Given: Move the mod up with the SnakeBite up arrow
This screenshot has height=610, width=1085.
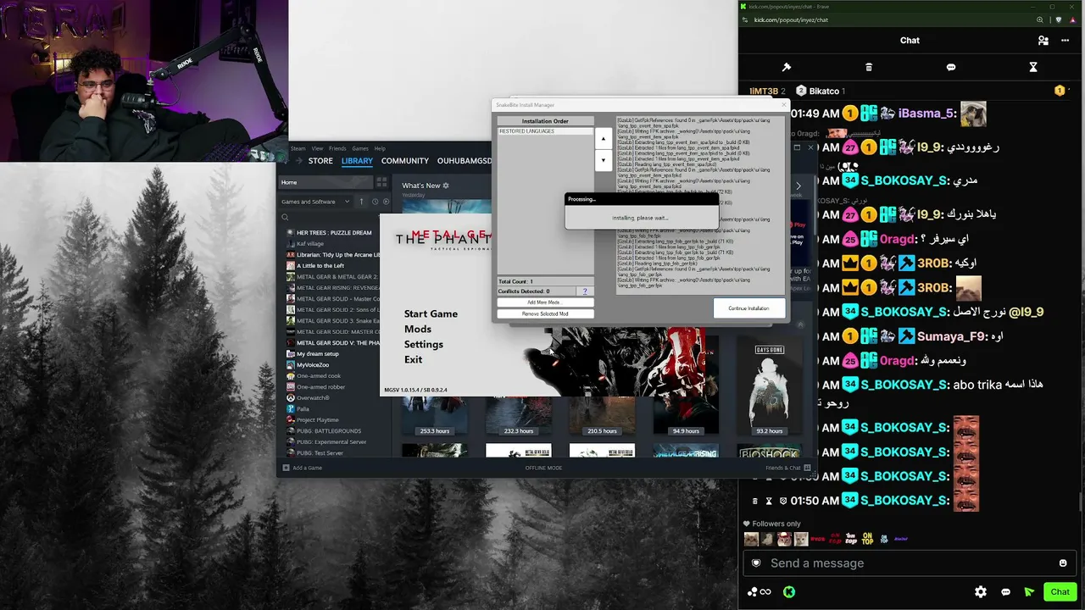Looking at the screenshot, I should coord(604,139).
